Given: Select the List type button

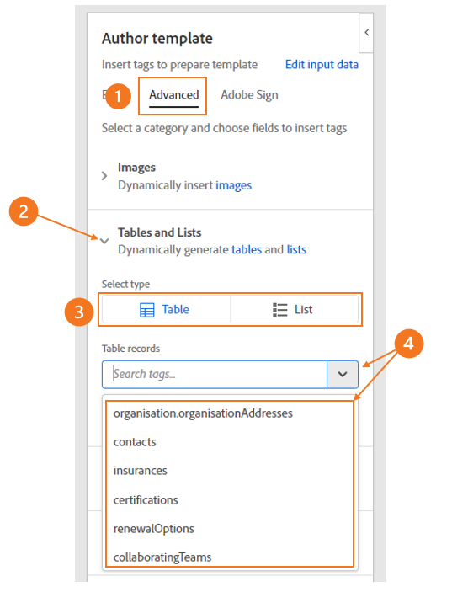Looking at the screenshot, I should (x=295, y=310).
